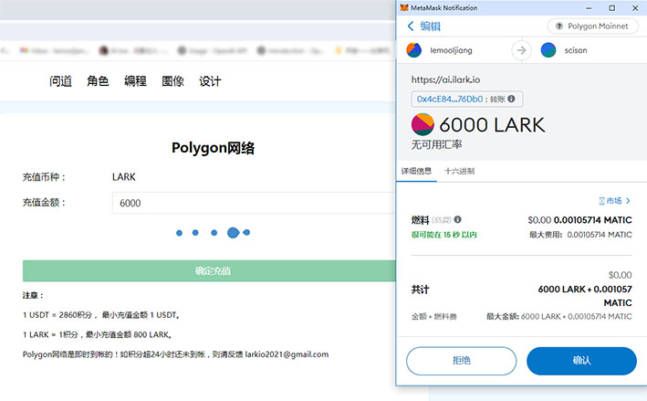This screenshot has height=401, width=647.
Task: Click the green 确定充值 button
Action: click(x=209, y=271)
